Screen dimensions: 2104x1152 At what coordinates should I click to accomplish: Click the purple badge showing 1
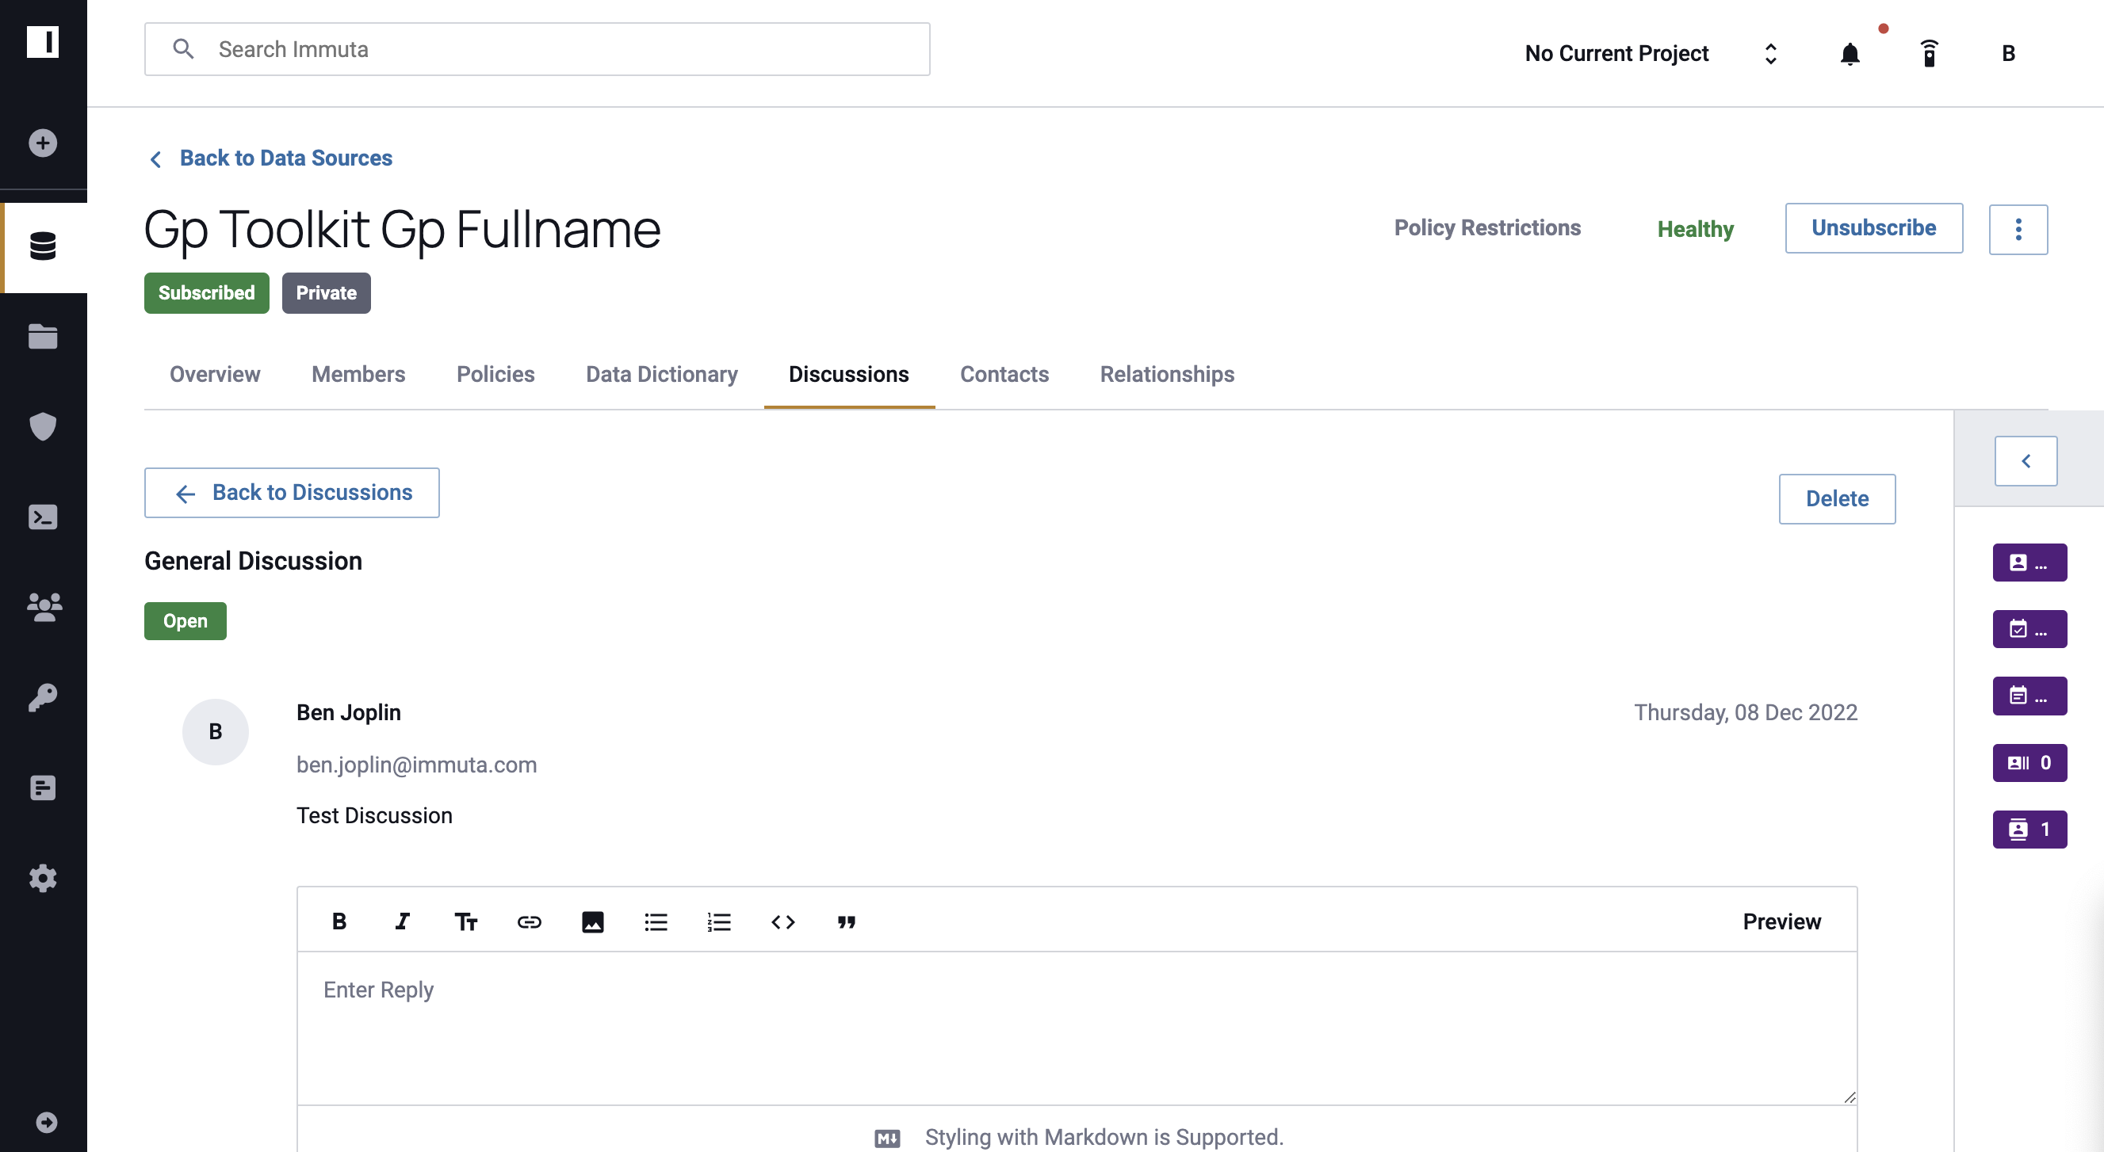[x=2029, y=830]
